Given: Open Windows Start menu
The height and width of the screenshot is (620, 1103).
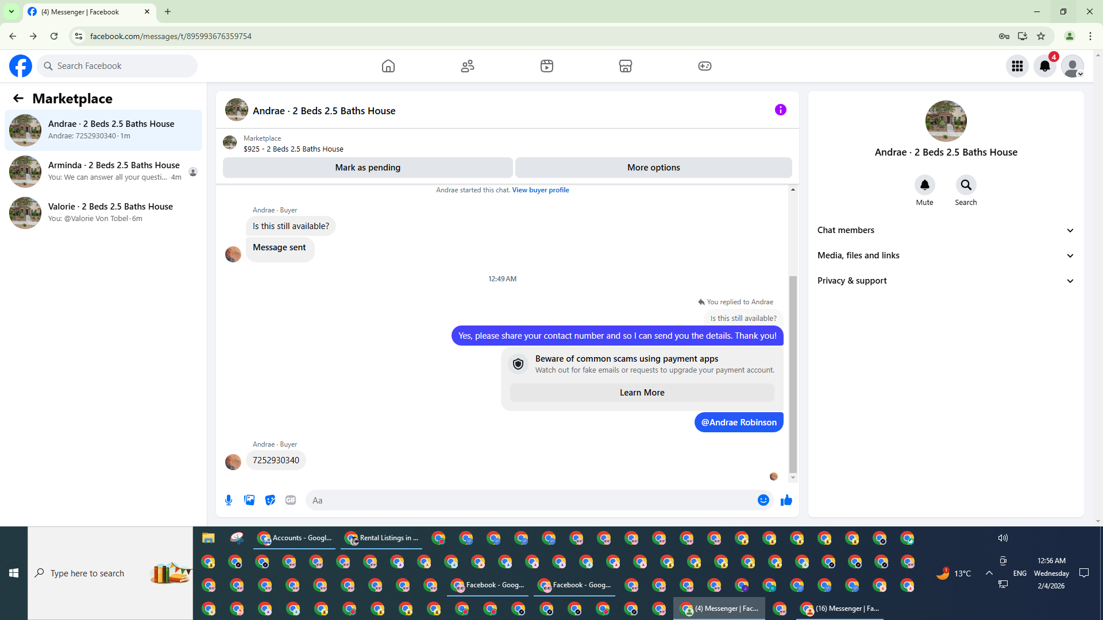Looking at the screenshot, I should pos(14,573).
